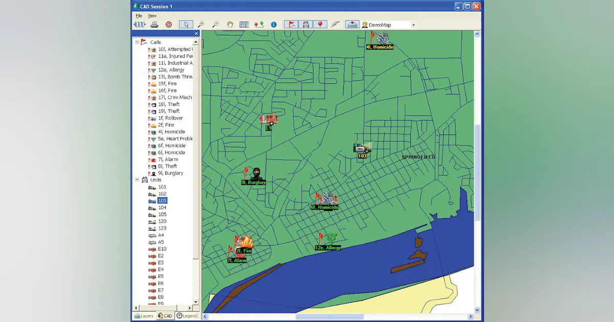Viewport: 614px width, 322px height.
Task: Select call 1f, Rollover in tree
Action: click(x=166, y=118)
